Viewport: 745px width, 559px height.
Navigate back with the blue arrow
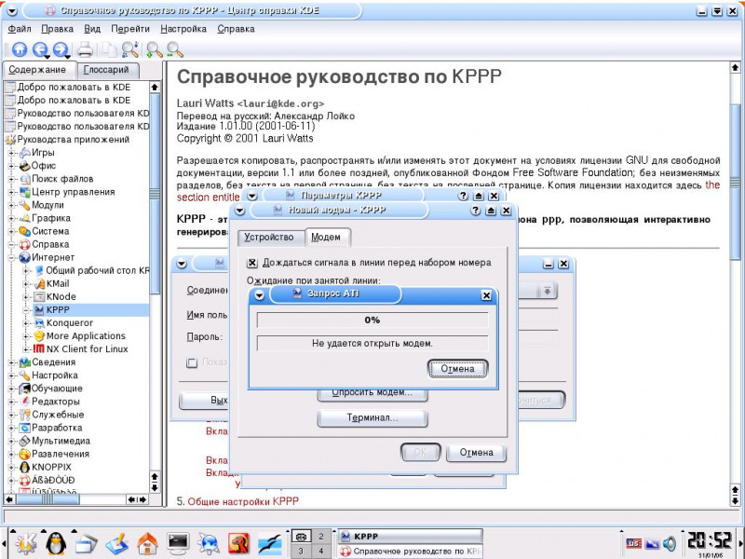(x=40, y=49)
